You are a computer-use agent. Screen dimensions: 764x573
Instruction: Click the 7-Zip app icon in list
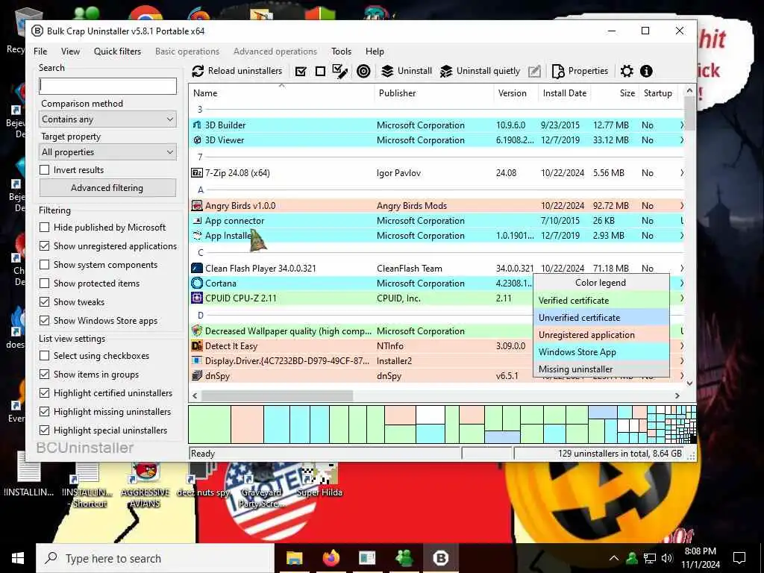[x=197, y=173]
